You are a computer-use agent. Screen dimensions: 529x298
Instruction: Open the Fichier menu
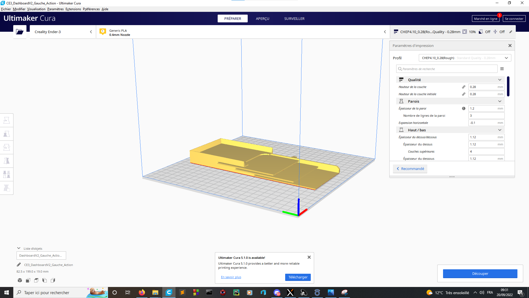click(x=6, y=9)
